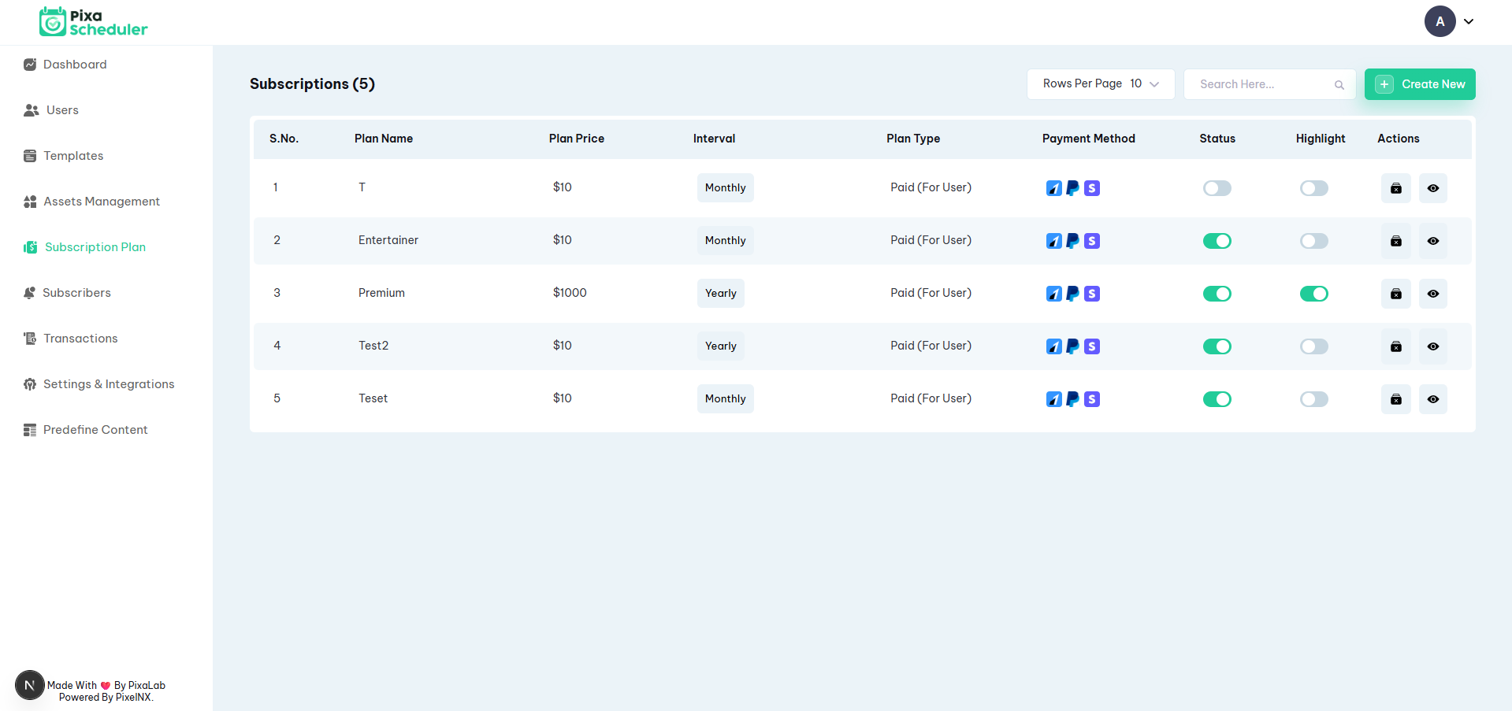Viewport: 1512px width, 711px height.
Task: Turn off the Highlight toggle for Premium
Action: (x=1313, y=294)
